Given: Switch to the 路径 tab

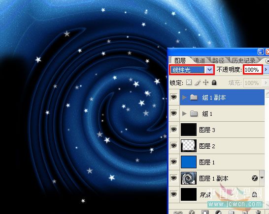Looking at the screenshot, I should [218, 60].
